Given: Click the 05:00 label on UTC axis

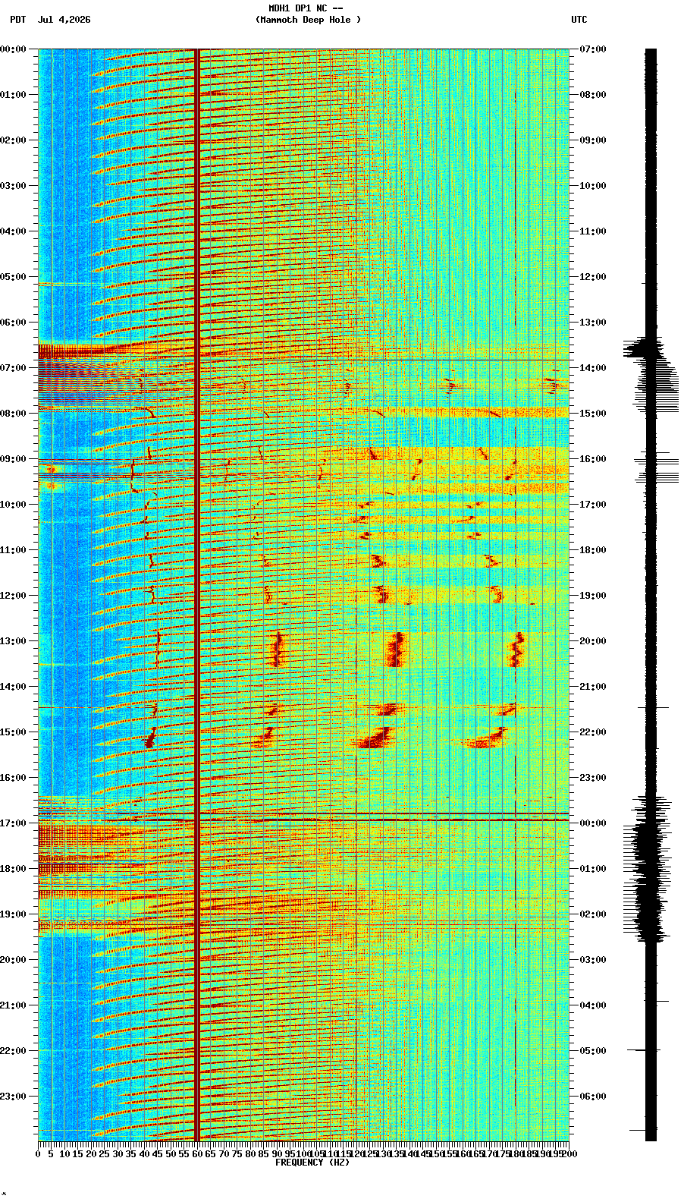Looking at the screenshot, I should pyautogui.click(x=593, y=1051).
